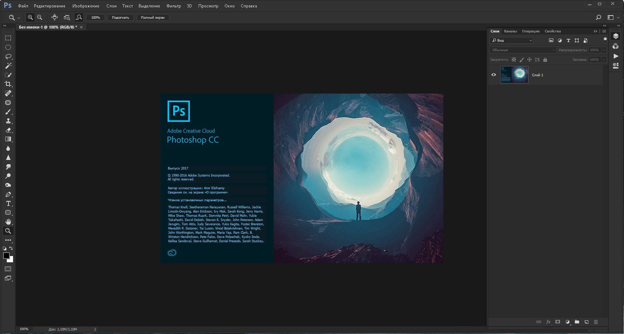The image size is (624, 334).
Task: Toggle lock position
Action: 529,60
